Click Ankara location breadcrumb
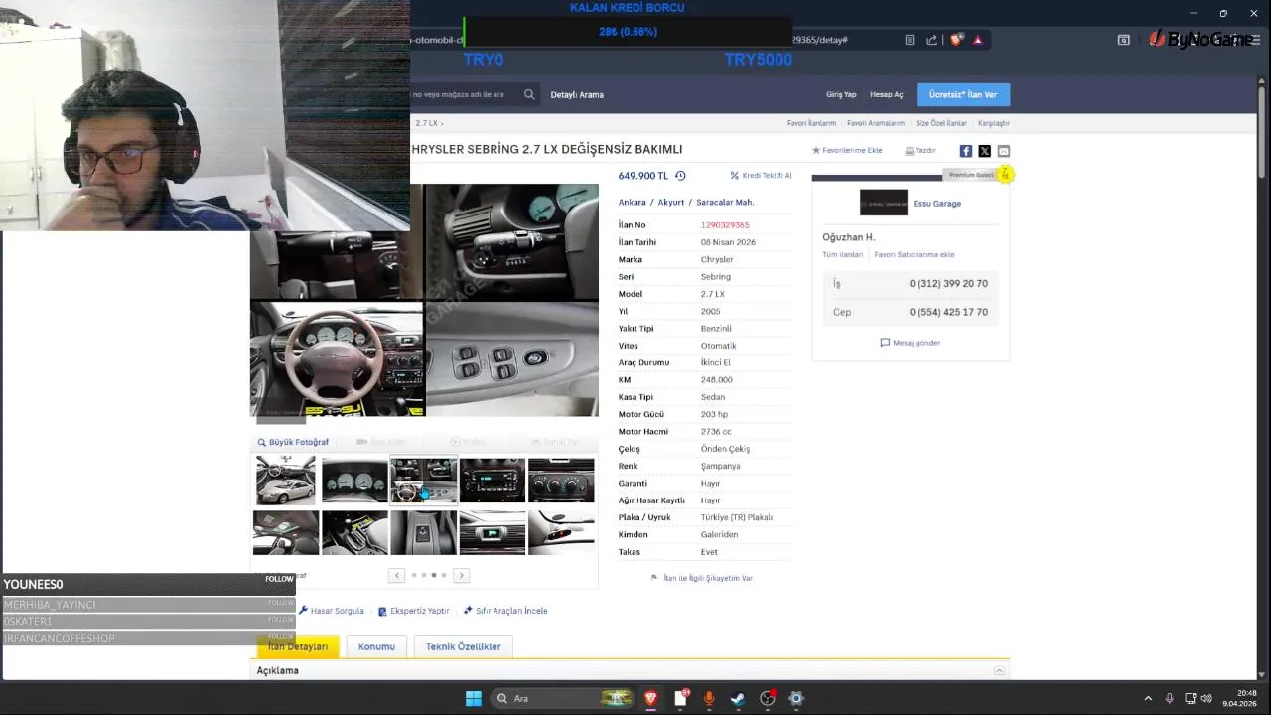The image size is (1271, 715). (x=632, y=203)
